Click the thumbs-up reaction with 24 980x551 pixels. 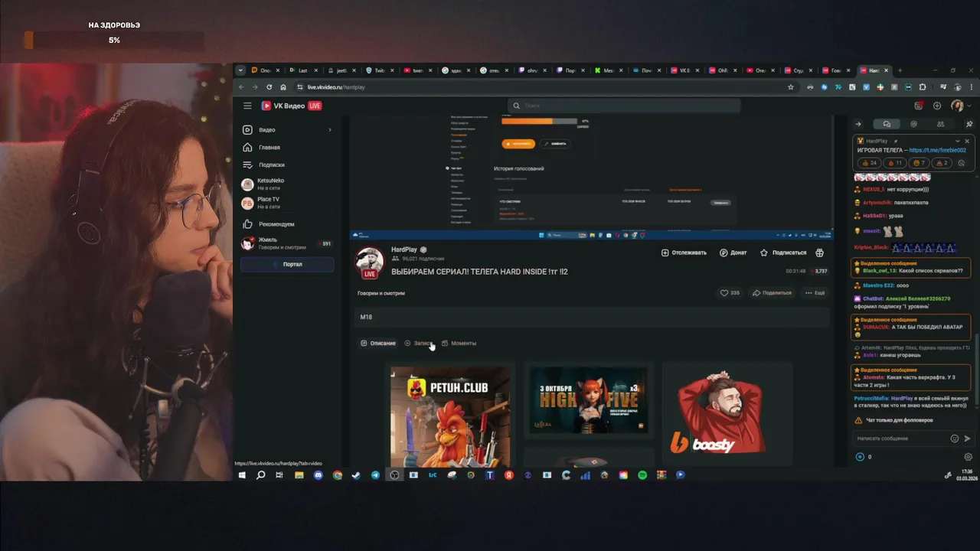869,163
